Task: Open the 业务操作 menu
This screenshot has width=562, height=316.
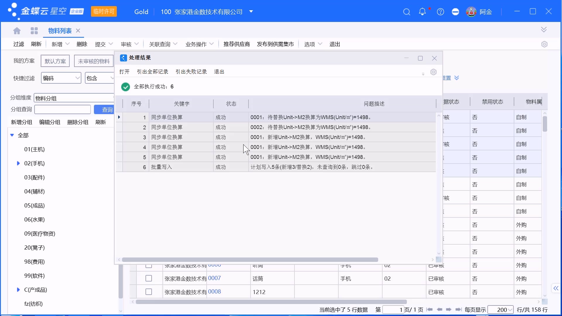Action: [199, 44]
